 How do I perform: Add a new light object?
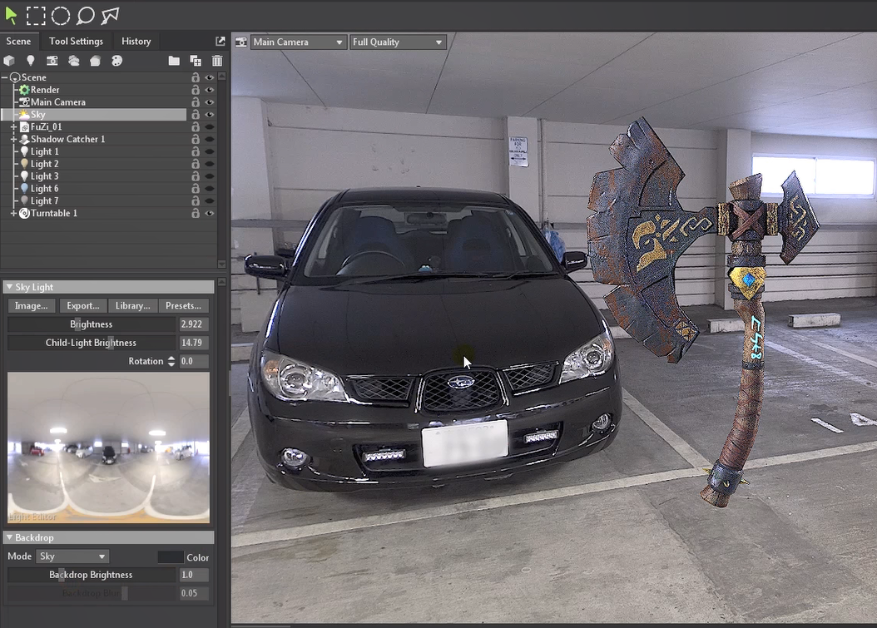(31, 61)
